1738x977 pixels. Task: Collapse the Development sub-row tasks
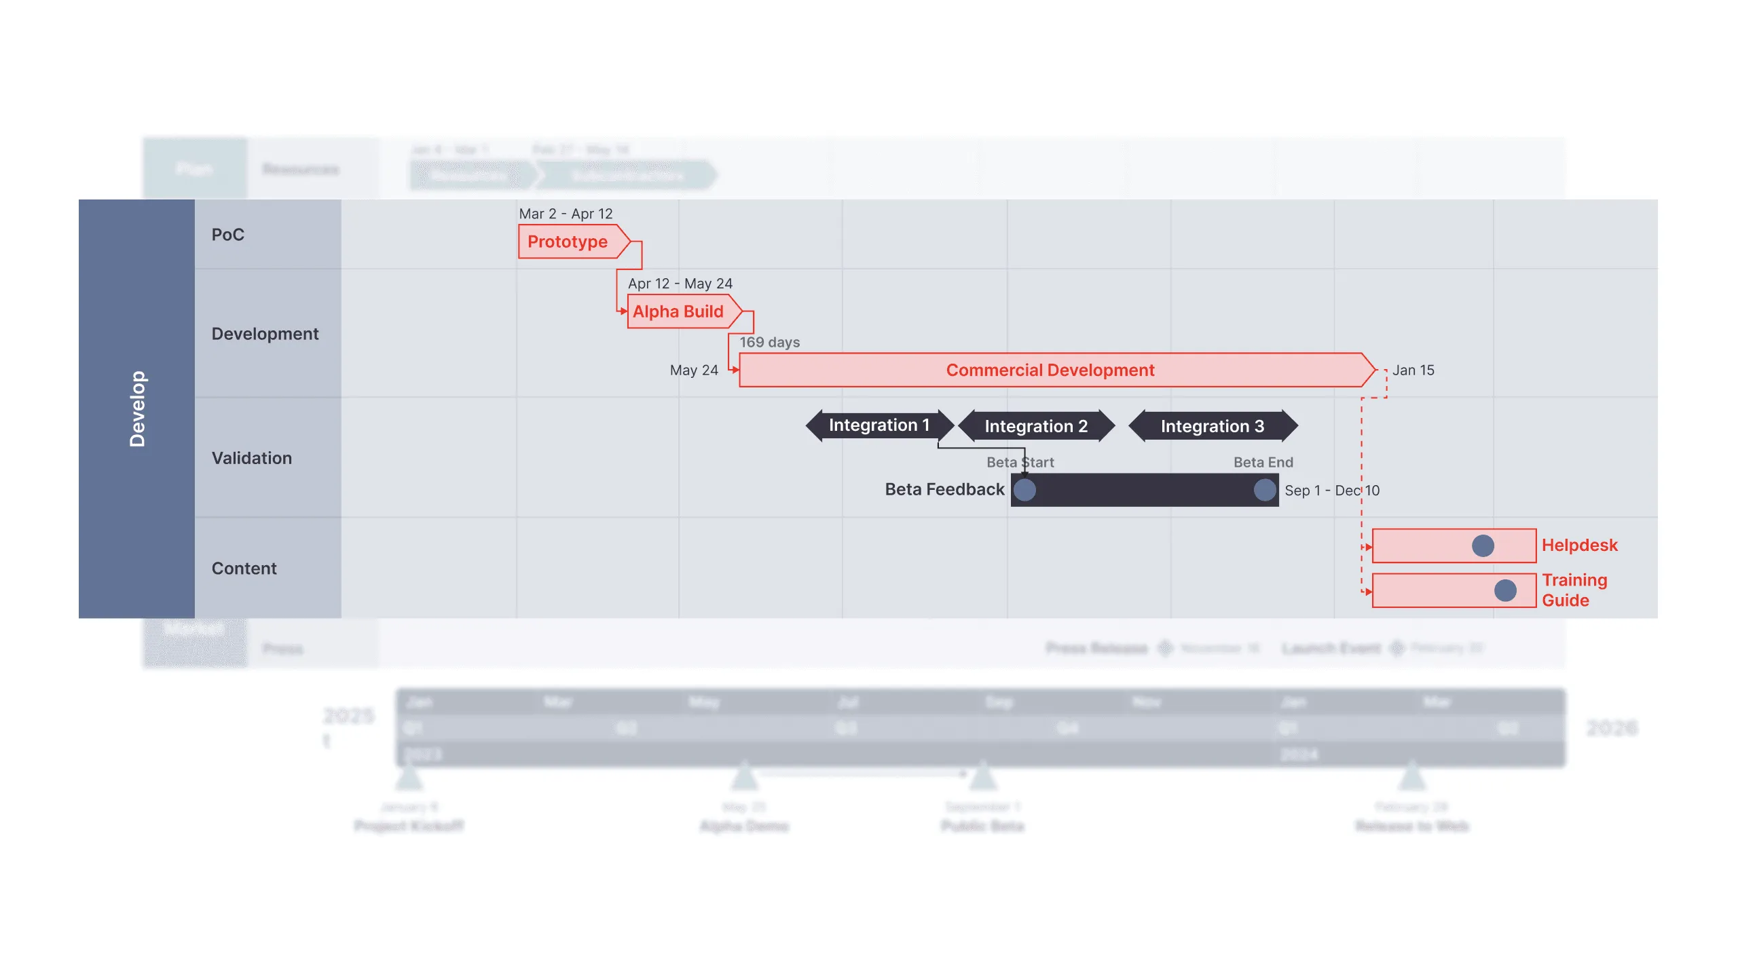(x=264, y=333)
